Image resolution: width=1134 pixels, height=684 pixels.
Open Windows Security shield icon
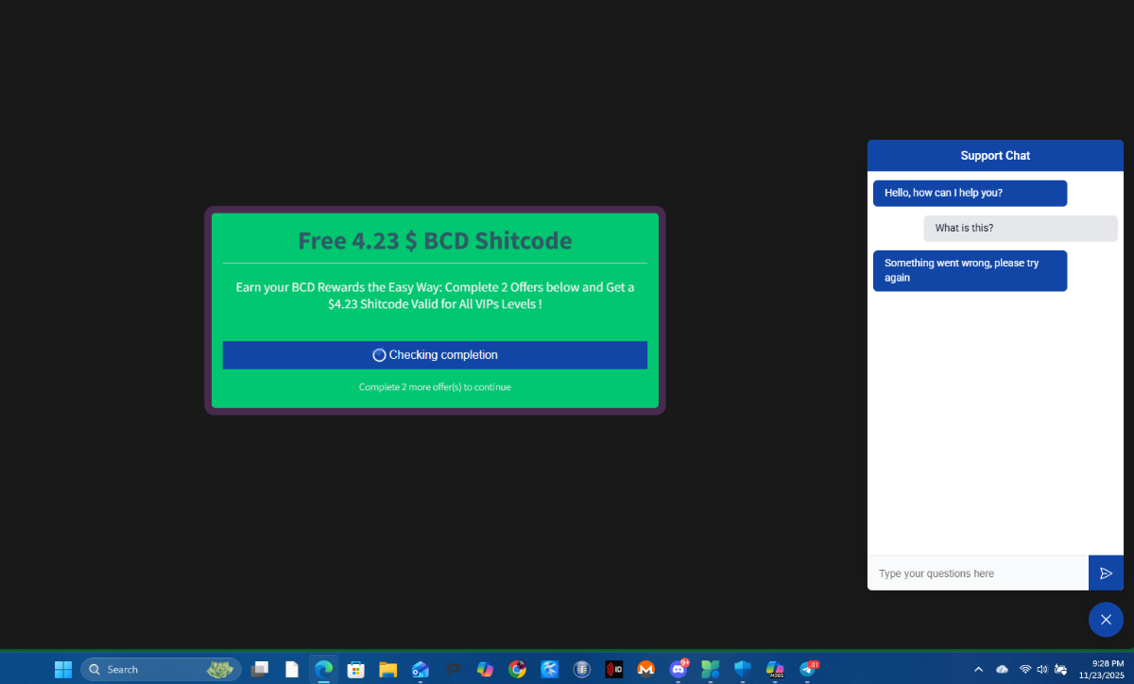click(742, 669)
